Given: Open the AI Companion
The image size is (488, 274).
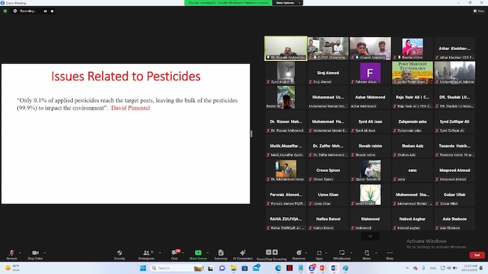Looking at the screenshot, I should tap(243, 254).
